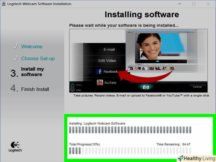
Task: Click the Logitech webcam icon in the title bar
Action: coord(4,4)
